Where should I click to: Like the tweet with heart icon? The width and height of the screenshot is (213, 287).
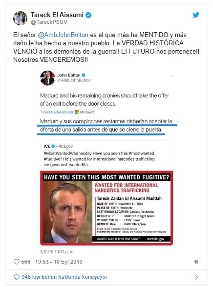[x=17, y=262]
